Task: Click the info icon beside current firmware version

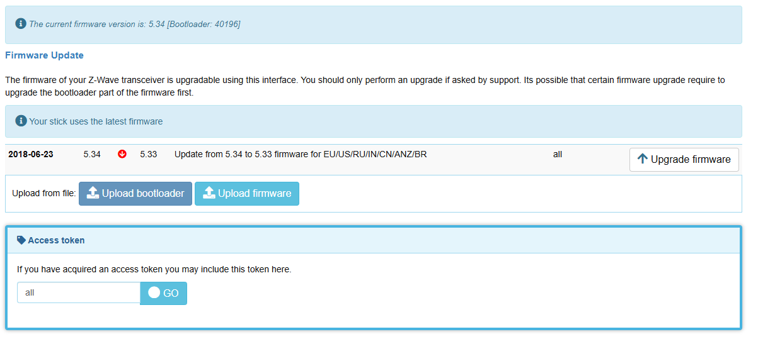Action: tap(21, 24)
